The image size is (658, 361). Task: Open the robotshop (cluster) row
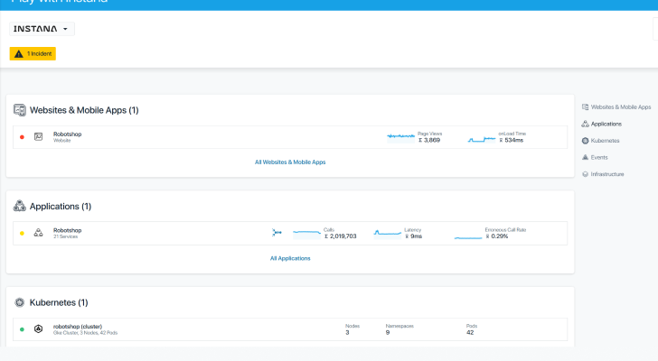click(290, 329)
